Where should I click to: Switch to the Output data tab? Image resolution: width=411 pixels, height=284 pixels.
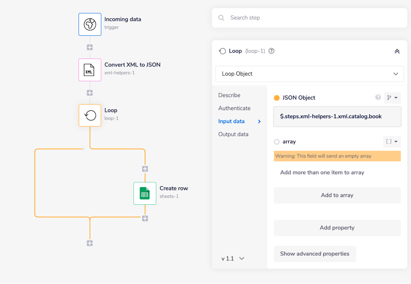233,134
